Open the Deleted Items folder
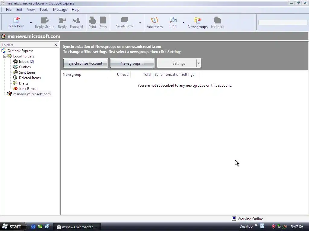Screen dimensions: 309x231 click(30, 78)
